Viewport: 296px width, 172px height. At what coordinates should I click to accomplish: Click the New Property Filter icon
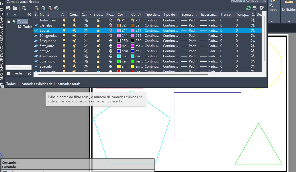(x=8, y=8)
